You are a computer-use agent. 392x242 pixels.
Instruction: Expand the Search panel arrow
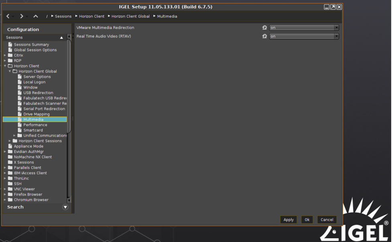pos(65,207)
